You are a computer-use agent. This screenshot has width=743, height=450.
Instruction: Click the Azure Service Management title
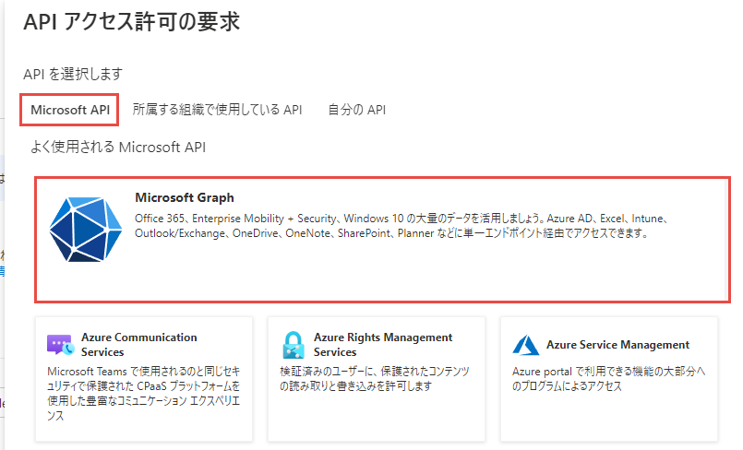click(617, 345)
